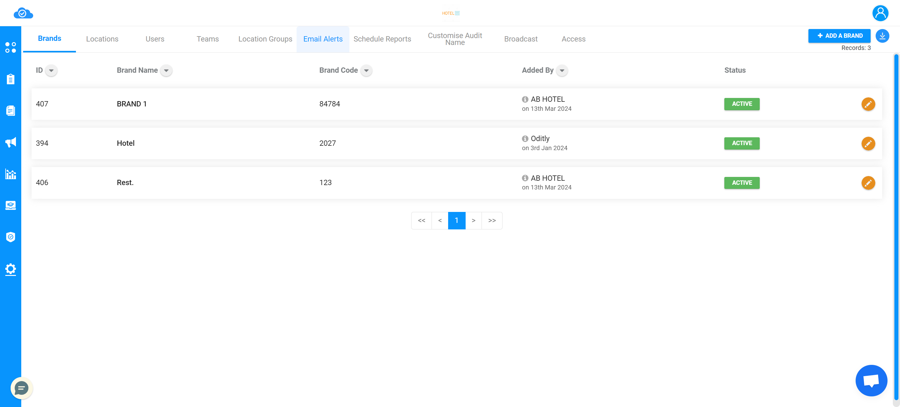Edit BRAND 1 with pencil icon
Image resolution: width=900 pixels, height=407 pixels.
coord(868,104)
